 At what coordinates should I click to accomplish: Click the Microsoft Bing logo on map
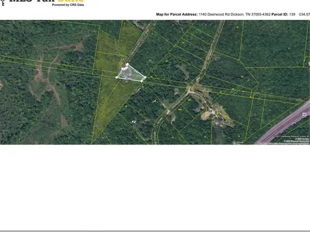click(x=238, y=143)
